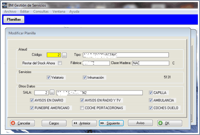Click the Cargos button
Viewport: 200px width, 135px height.
tap(54, 123)
